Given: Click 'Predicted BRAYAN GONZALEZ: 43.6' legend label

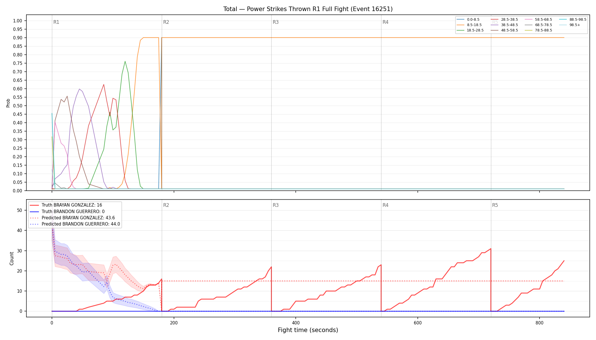Looking at the screenshot, I should point(78,218).
